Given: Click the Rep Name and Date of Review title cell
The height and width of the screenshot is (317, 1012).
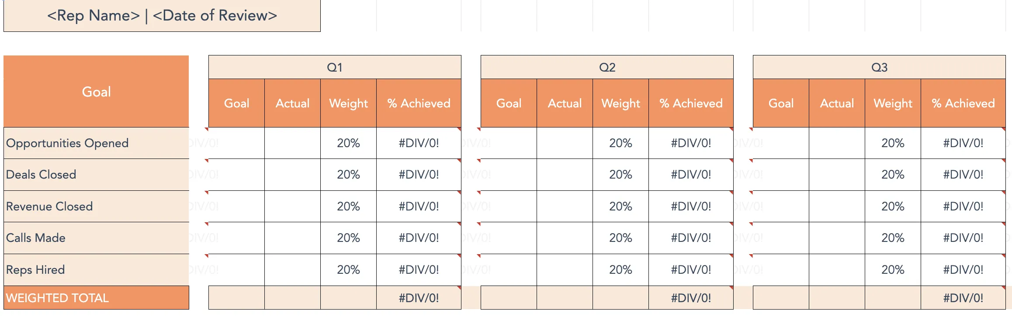Looking at the screenshot, I should pos(162,16).
